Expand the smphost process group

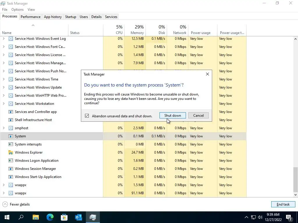click(3, 128)
